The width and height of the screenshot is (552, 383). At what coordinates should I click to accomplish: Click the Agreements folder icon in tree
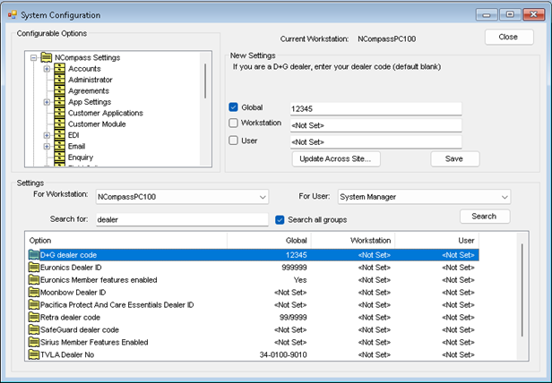point(59,90)
